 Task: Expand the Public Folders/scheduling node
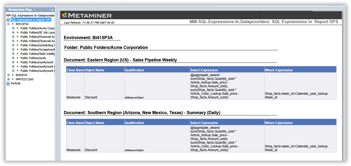pos(13,45)
